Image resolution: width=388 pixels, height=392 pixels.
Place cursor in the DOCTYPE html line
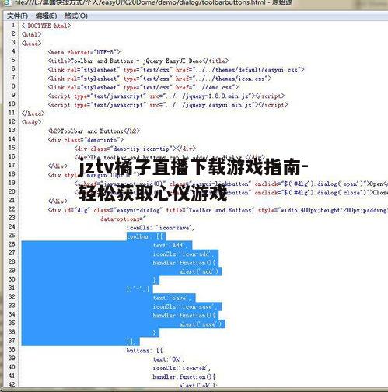click(47, 26)
